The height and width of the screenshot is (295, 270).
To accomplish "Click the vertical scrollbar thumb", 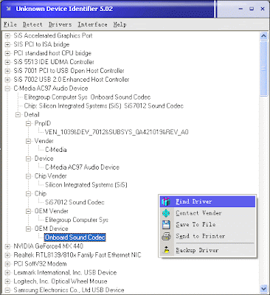I will click(263, 69).
